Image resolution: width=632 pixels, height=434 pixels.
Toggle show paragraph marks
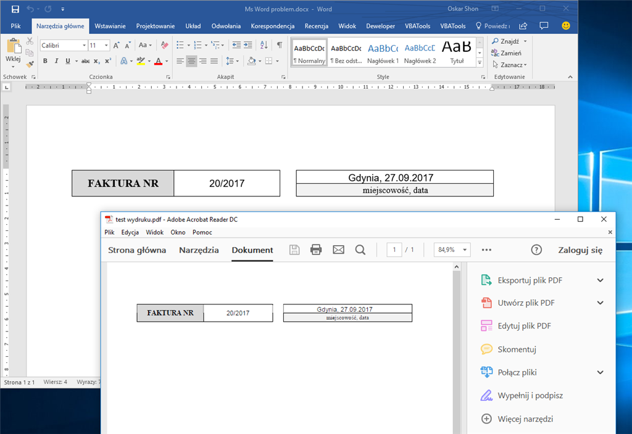point(280,45)
